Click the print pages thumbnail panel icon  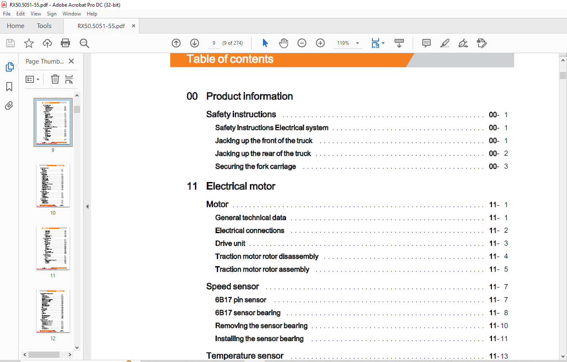coord(69,79)
